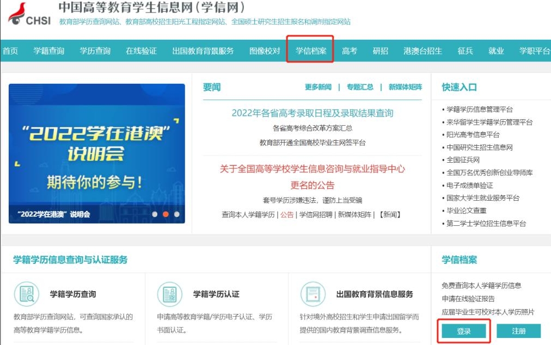Open the 新媒体矩阵 link in news header
Viewport: 551px width, 345px height.
coord(405,87)
